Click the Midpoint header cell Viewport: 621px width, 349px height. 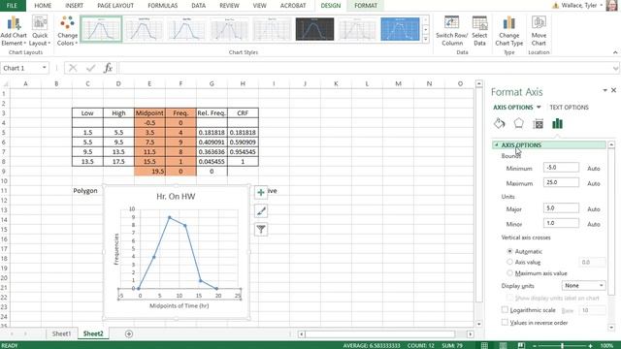(149, 113)
